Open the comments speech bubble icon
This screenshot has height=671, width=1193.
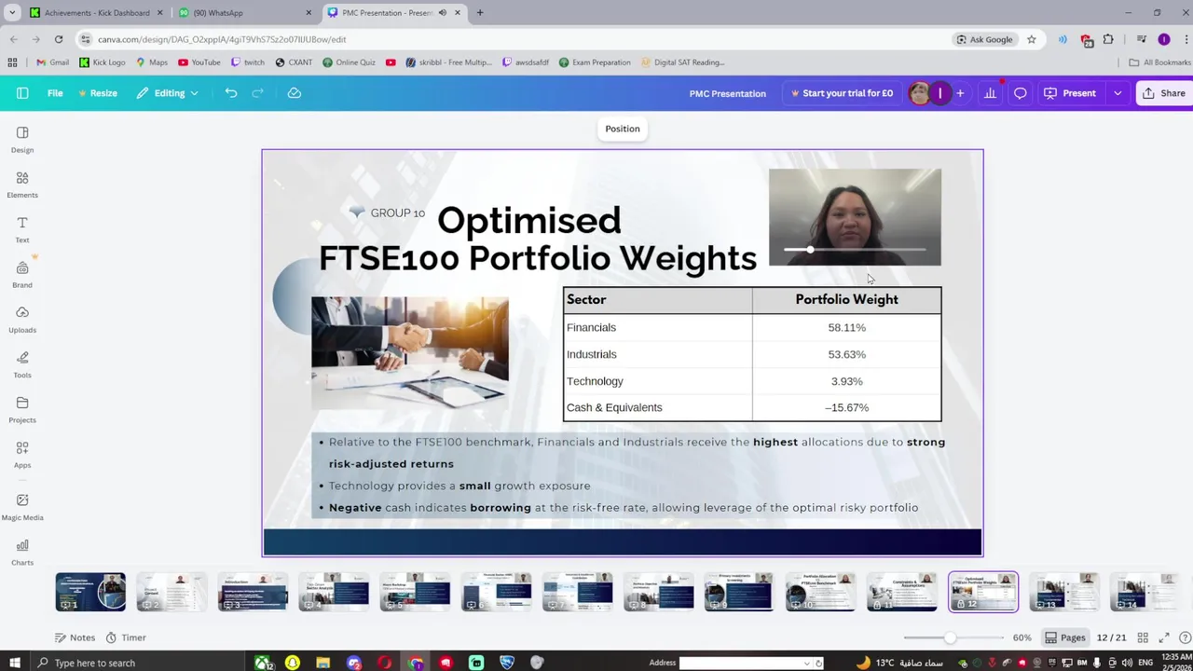tap(1021, 93)
